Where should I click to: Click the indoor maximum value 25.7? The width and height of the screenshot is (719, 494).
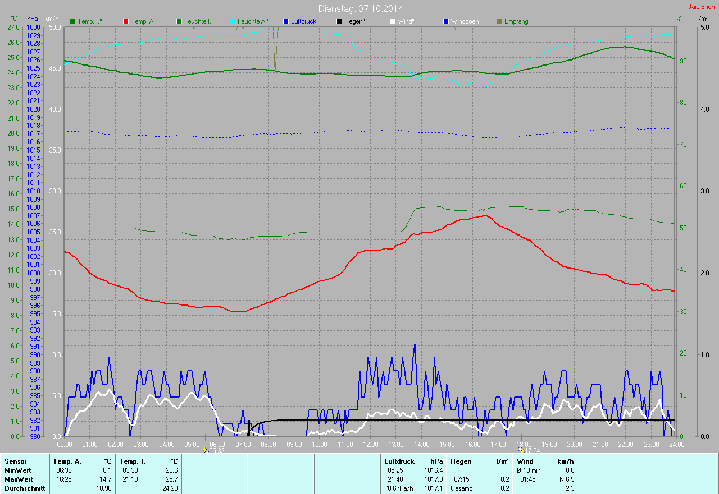171,479
